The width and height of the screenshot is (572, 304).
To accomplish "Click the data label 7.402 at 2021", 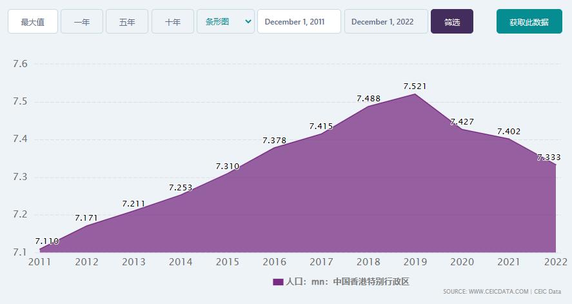I will 509,132.
